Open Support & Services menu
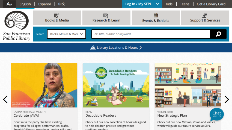Screen dimensions: 232x130 205,18
